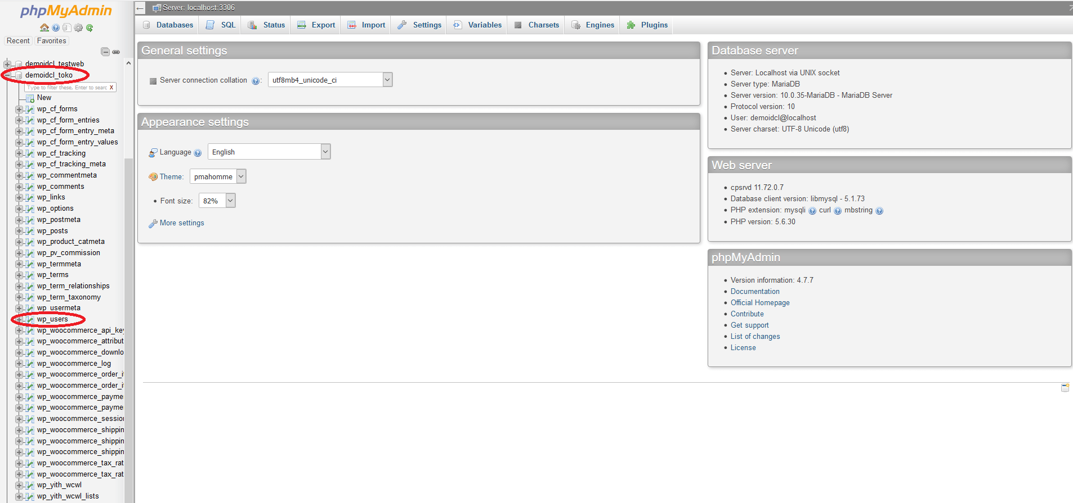Click the Language flag icon
The height and width of the screenshot is (503, 1073).
click(153, 153)
